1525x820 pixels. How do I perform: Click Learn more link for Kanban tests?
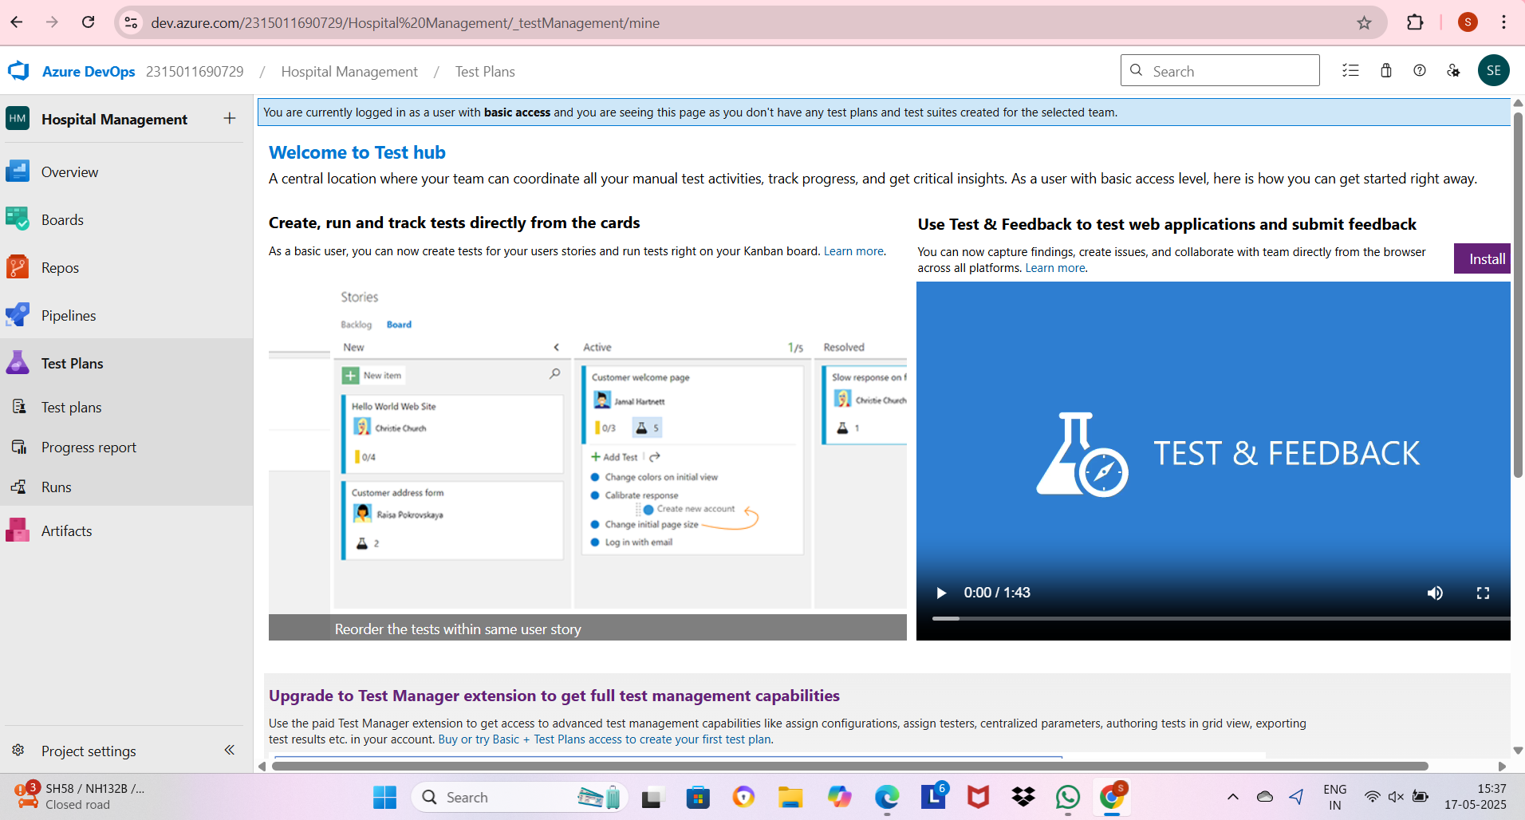coord(853,251)
